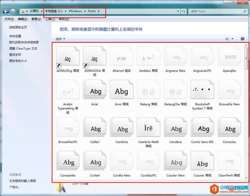The width and height of the screenshot is (250, 196).
Task: Select the Candara font family icon
Action: click(x=176, y=127)
